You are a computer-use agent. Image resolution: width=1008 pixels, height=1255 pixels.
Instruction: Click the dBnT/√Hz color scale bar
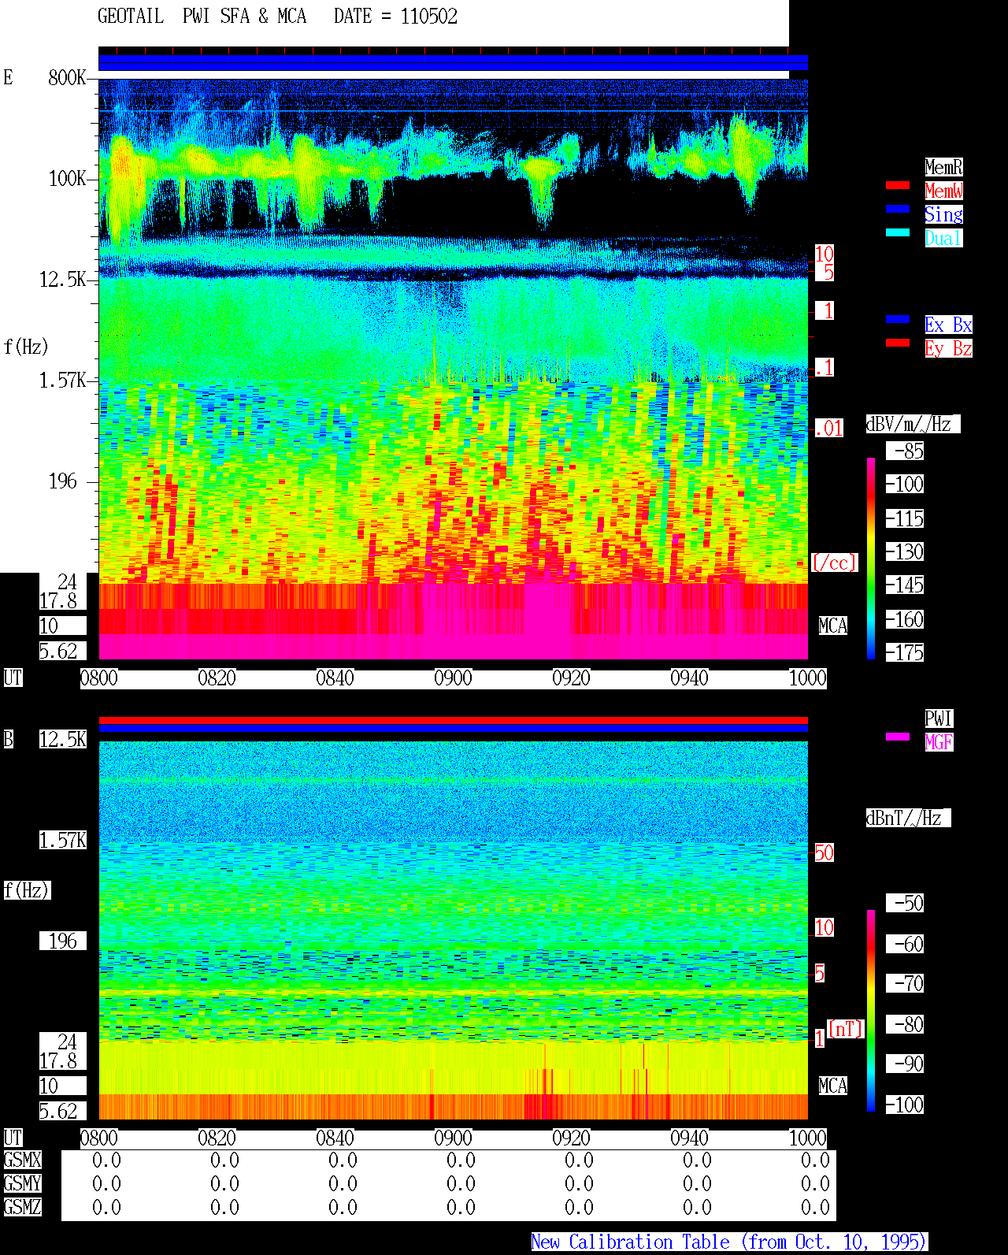(871, 1011)
